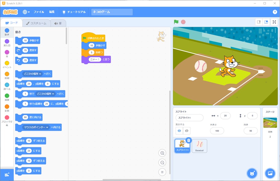Click the 大きさ size field

[217, 131]
